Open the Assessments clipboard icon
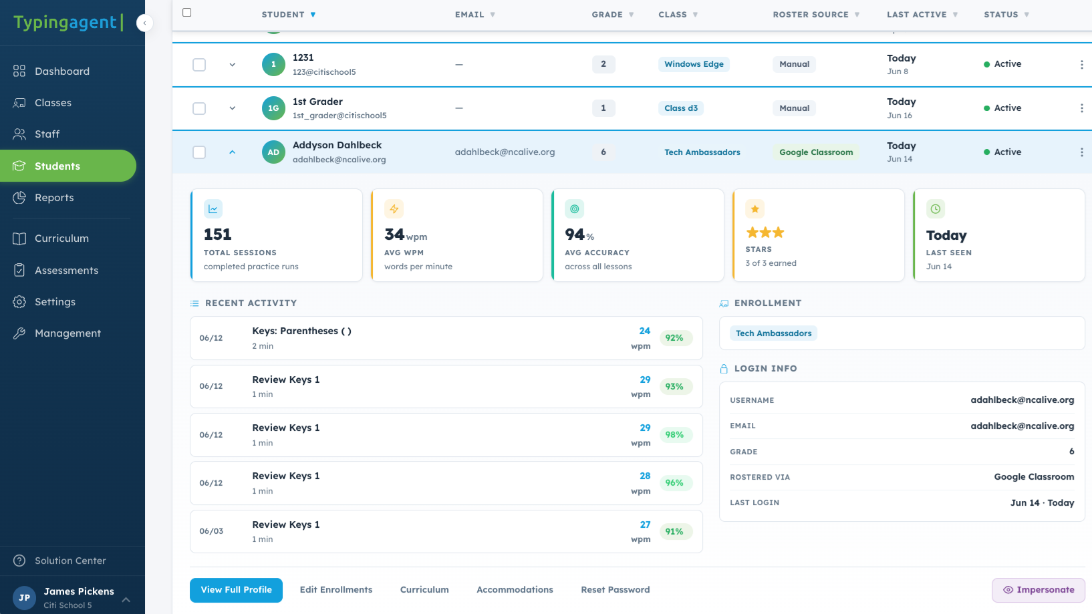1092x614 pixels. 19,270
